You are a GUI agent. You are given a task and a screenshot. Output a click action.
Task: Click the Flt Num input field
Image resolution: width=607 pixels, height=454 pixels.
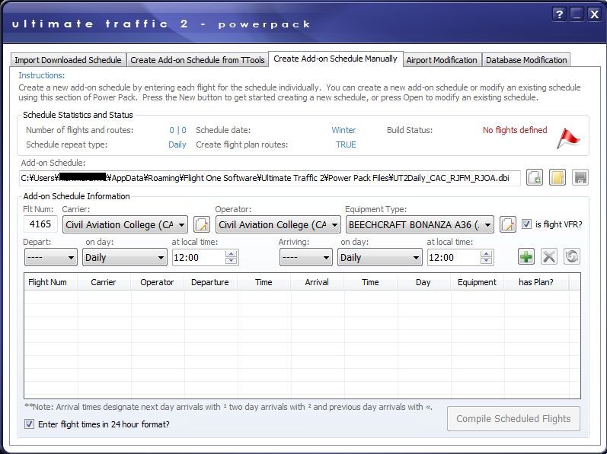[x=40, y=224]
